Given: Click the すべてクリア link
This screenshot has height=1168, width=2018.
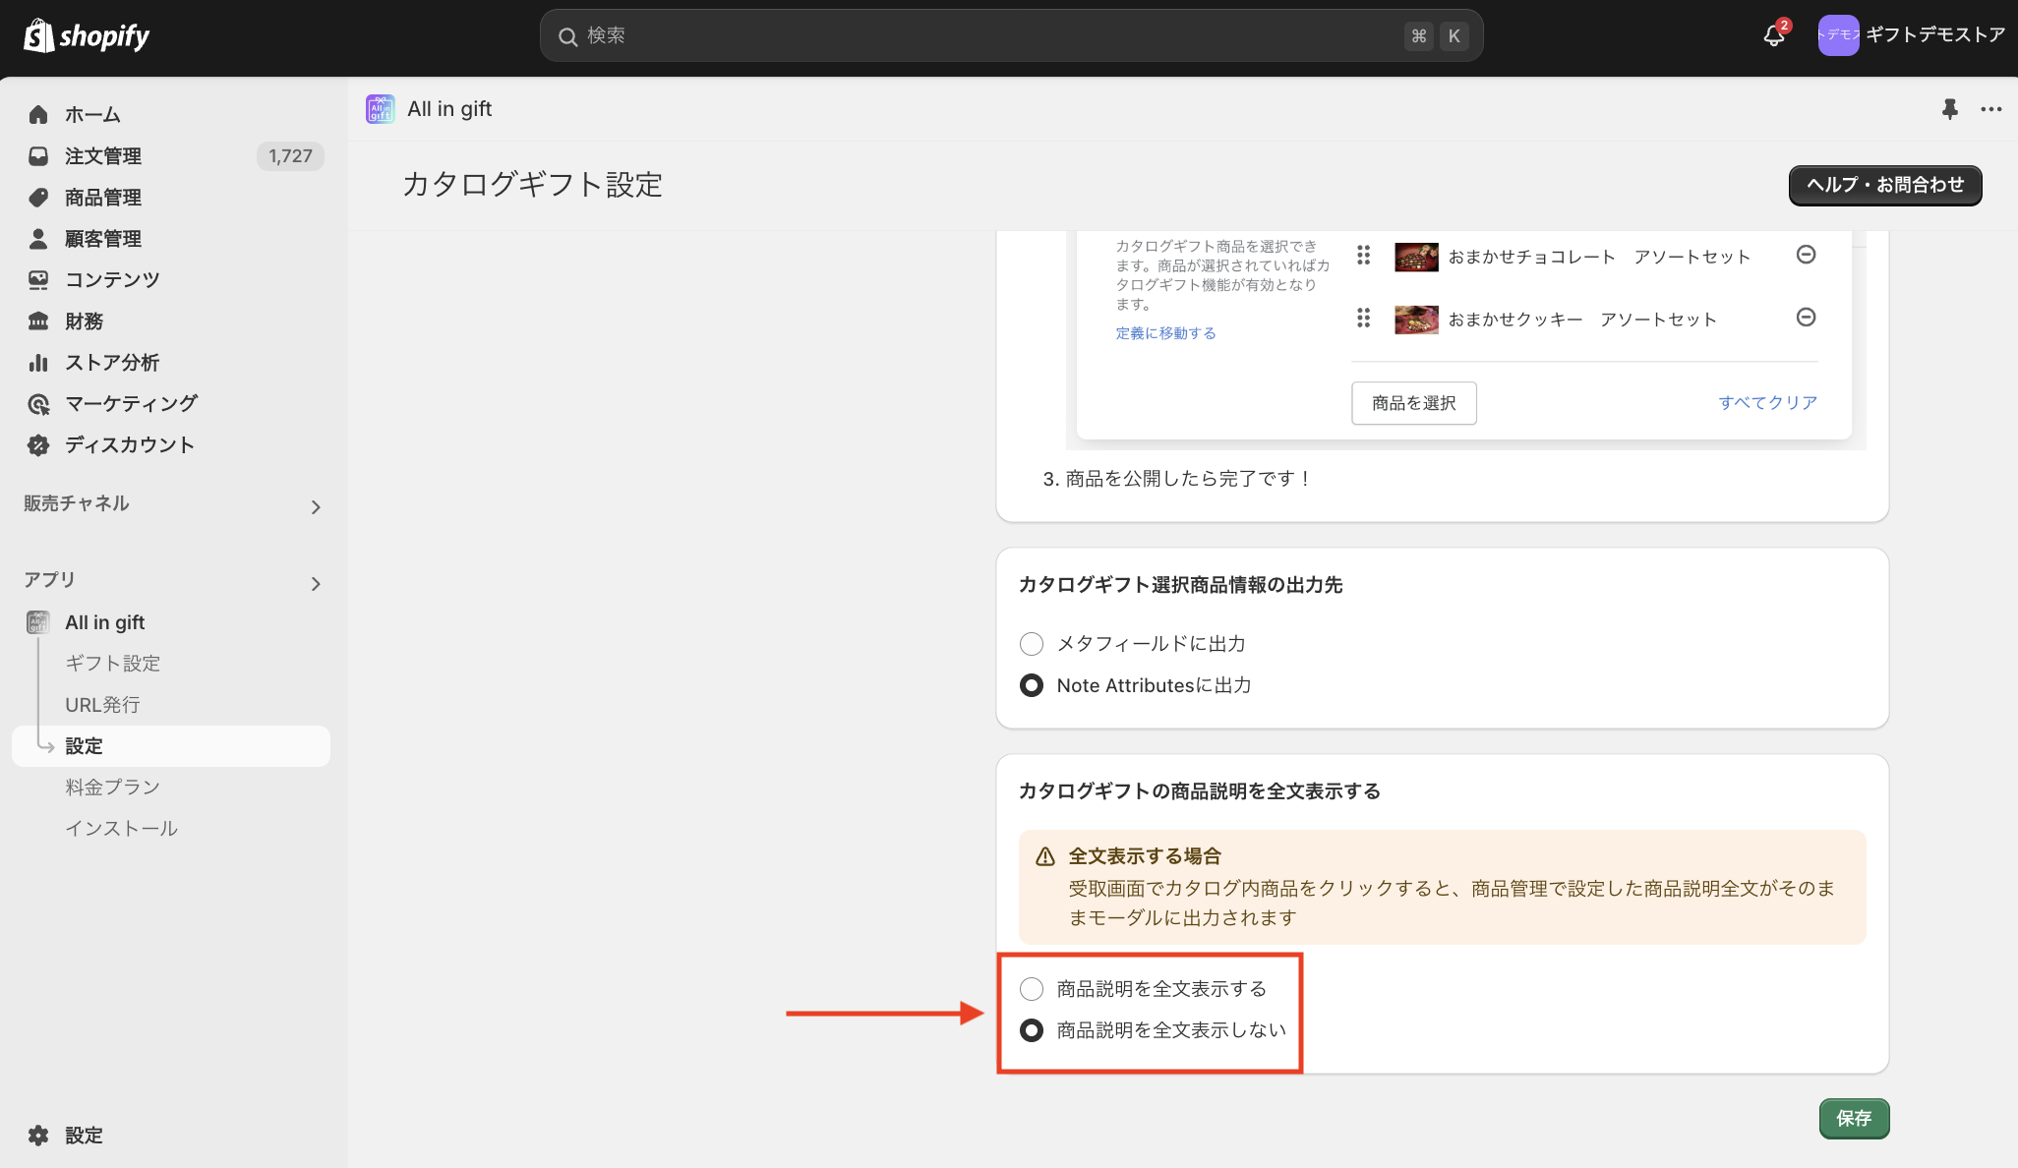Looking at the screenshot, I should [1767, 403].
